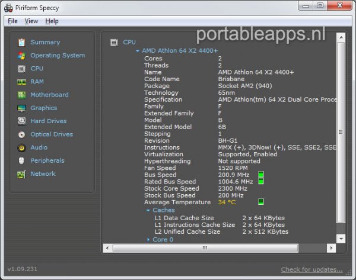Click the Graphics monitor icon
This screenshot has height=280, width=356.
click(x=21, y=108)
